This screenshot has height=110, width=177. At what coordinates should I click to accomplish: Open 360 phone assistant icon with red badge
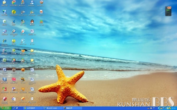coord(14,2)
